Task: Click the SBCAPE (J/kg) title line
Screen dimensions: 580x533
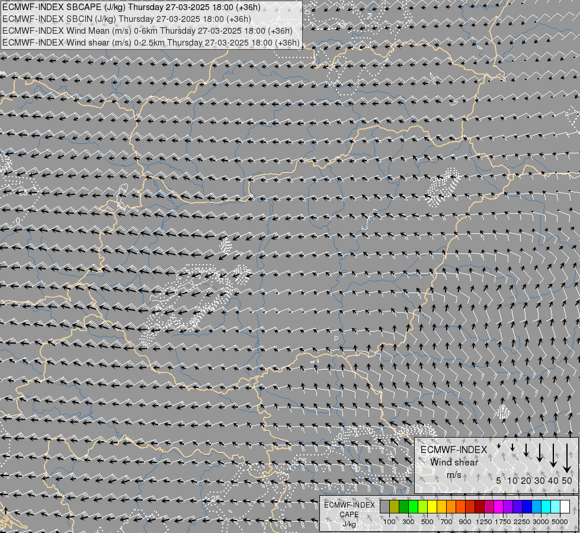Action: click(x=132, y=7)
